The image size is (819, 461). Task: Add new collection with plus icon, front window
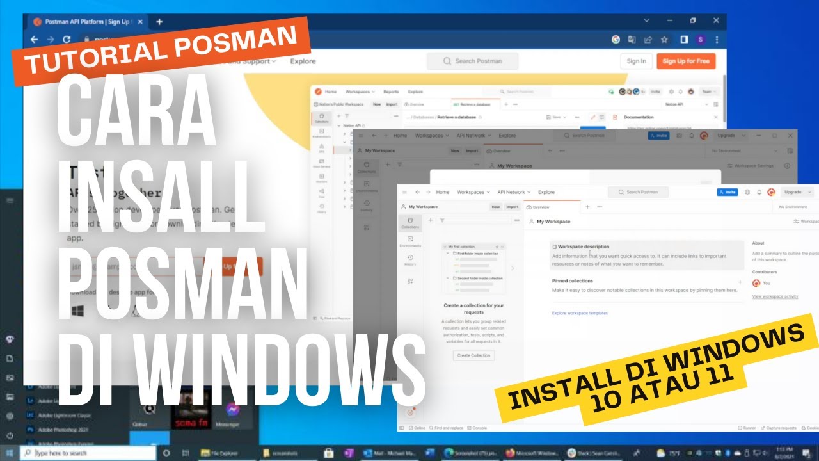click(x=431, y=220)
